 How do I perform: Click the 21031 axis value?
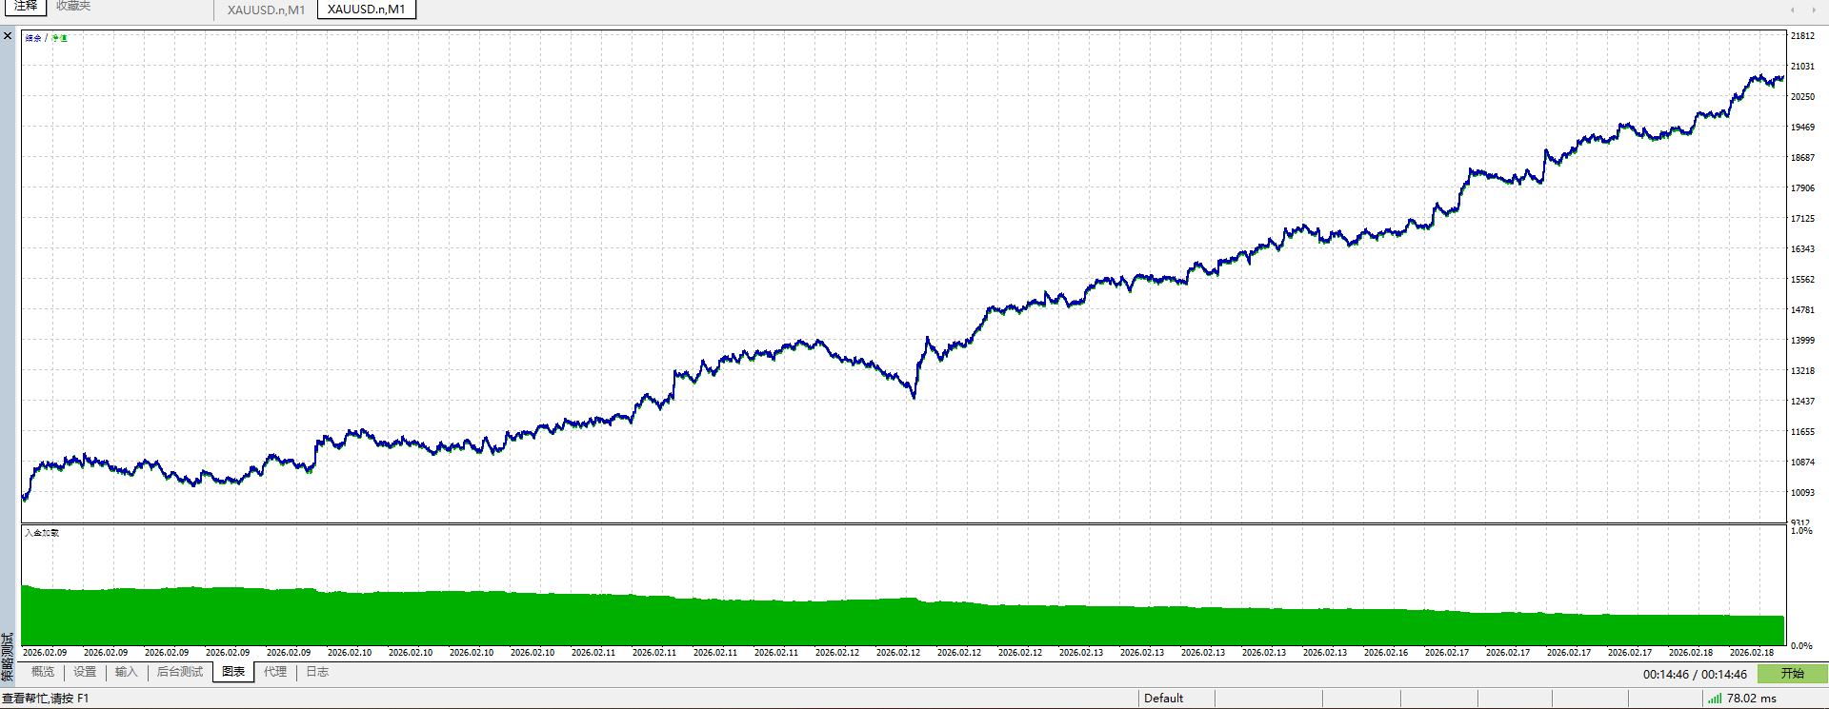click(1802, 67)
